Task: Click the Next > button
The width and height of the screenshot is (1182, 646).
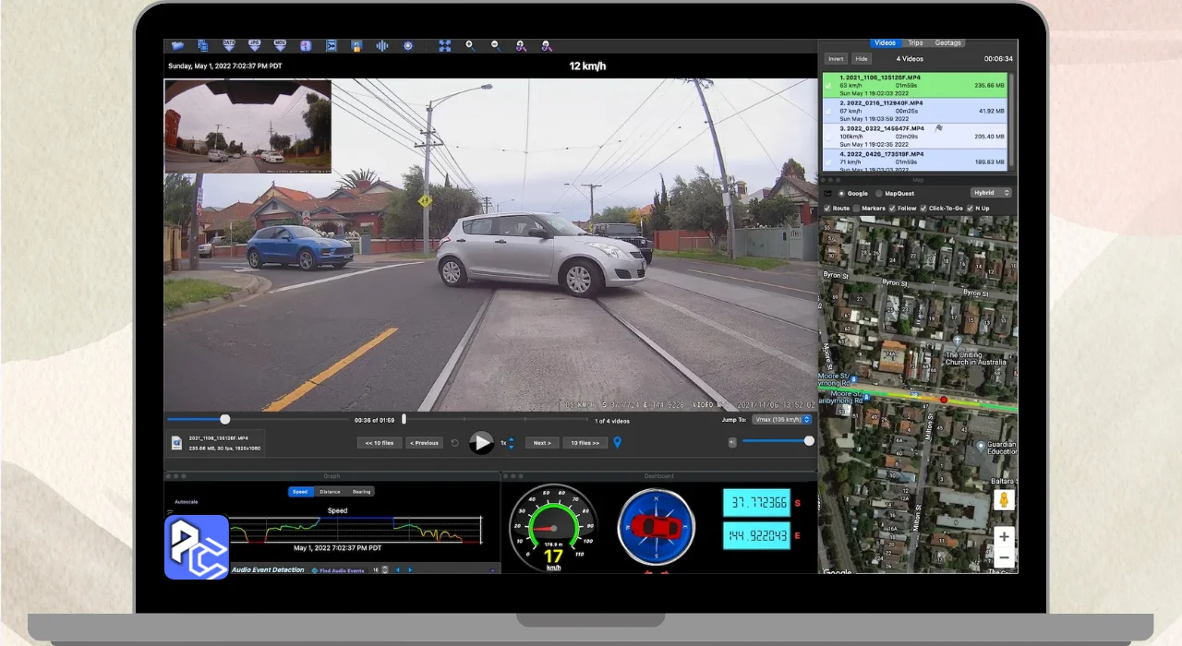Action: pyautogui.click(x=542, y=443)
